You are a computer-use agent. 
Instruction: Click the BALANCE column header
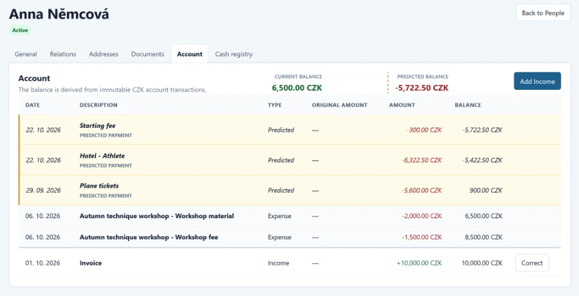tap(468, 105)
